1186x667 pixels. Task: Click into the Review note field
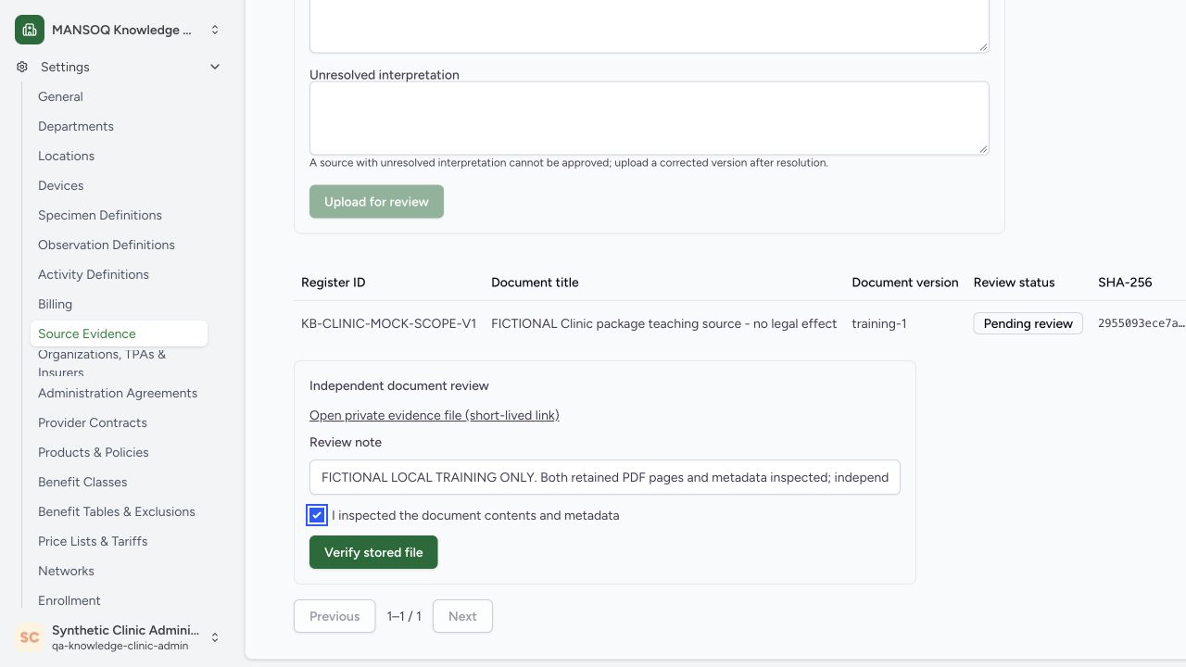coord(605,477)
